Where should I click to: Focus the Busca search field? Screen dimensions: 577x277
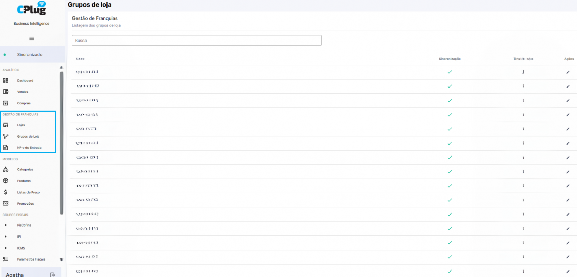tap(197, 41)
